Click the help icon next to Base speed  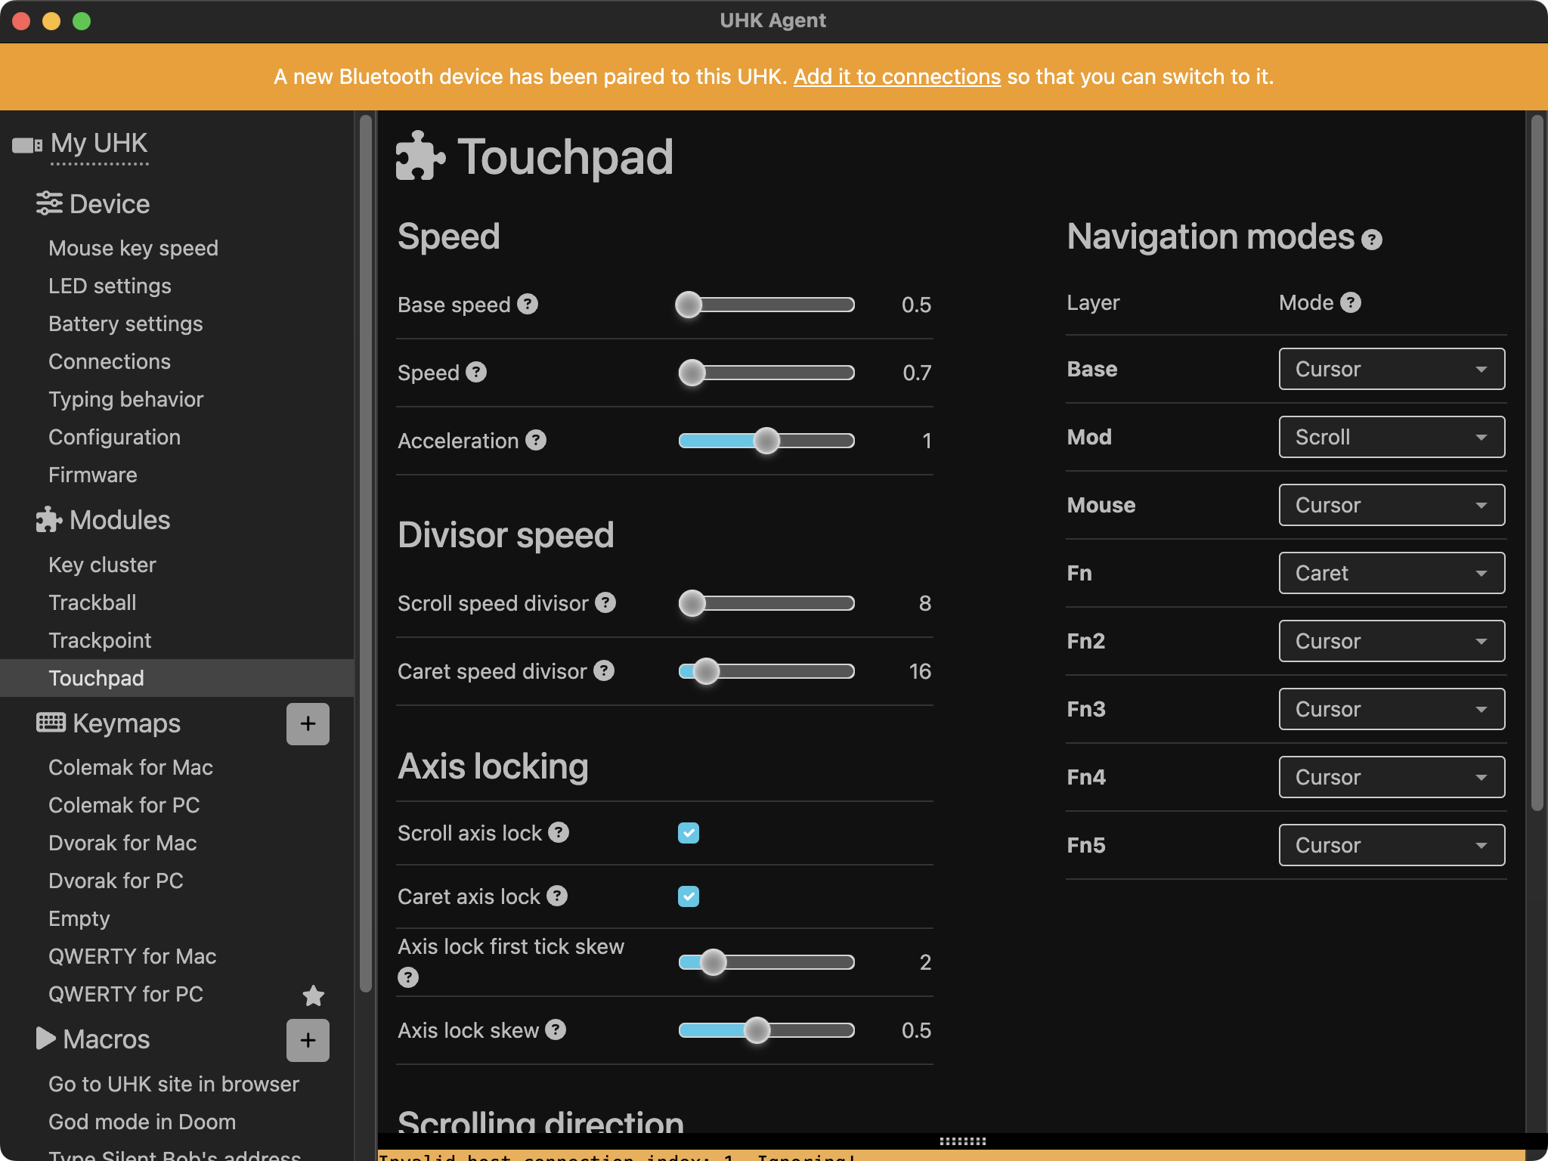(x=528, y=304)
